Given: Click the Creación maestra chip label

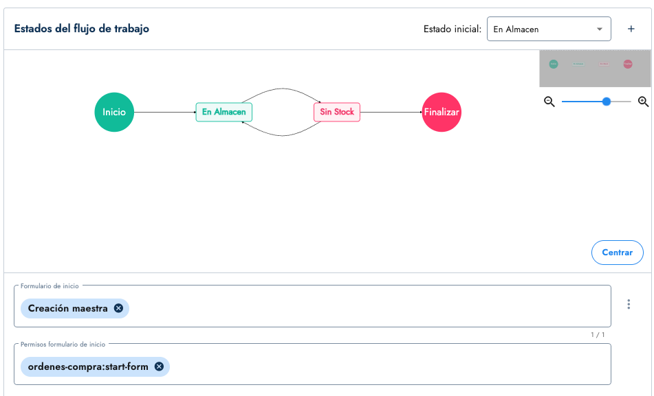Looking at the screenshot, I should 67,309.
